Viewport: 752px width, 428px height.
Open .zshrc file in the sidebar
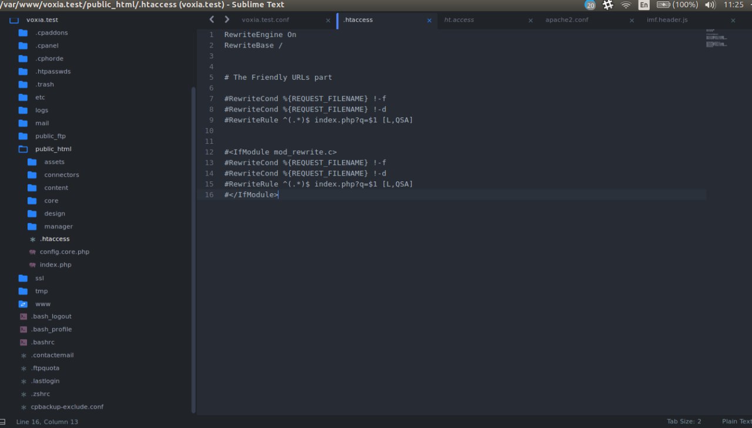tap(41, 394)
